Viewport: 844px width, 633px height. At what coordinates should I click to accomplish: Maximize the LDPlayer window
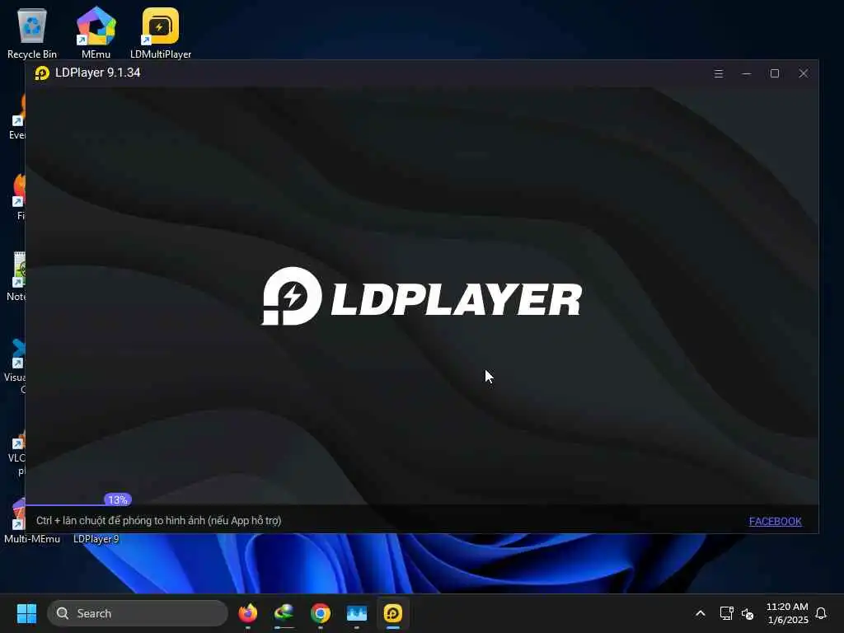coord(775,73)
